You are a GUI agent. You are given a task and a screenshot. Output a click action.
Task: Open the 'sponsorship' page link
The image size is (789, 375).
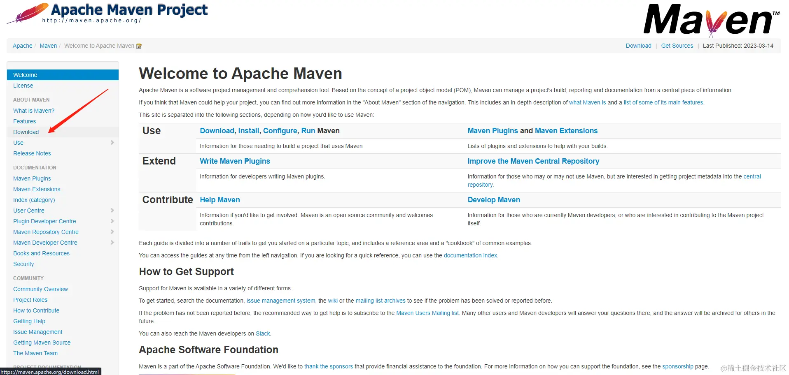pos(678,366)
